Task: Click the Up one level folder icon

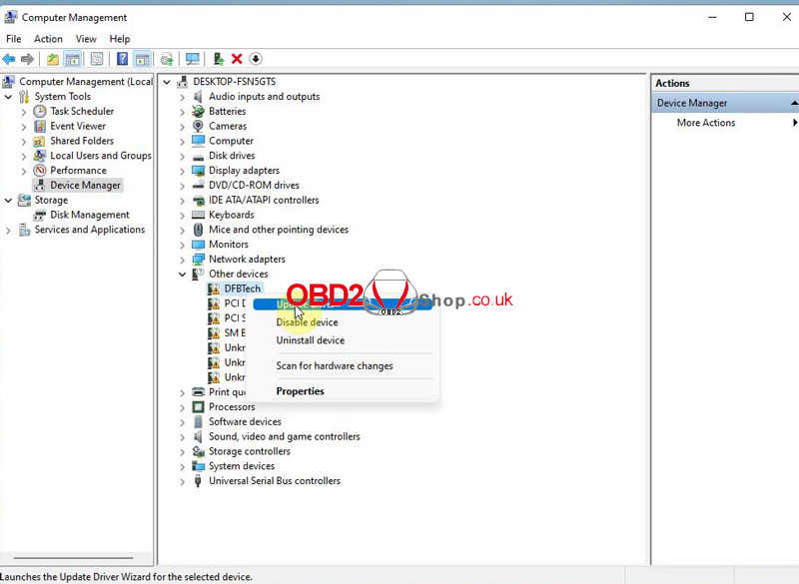Action: [53, 60]
